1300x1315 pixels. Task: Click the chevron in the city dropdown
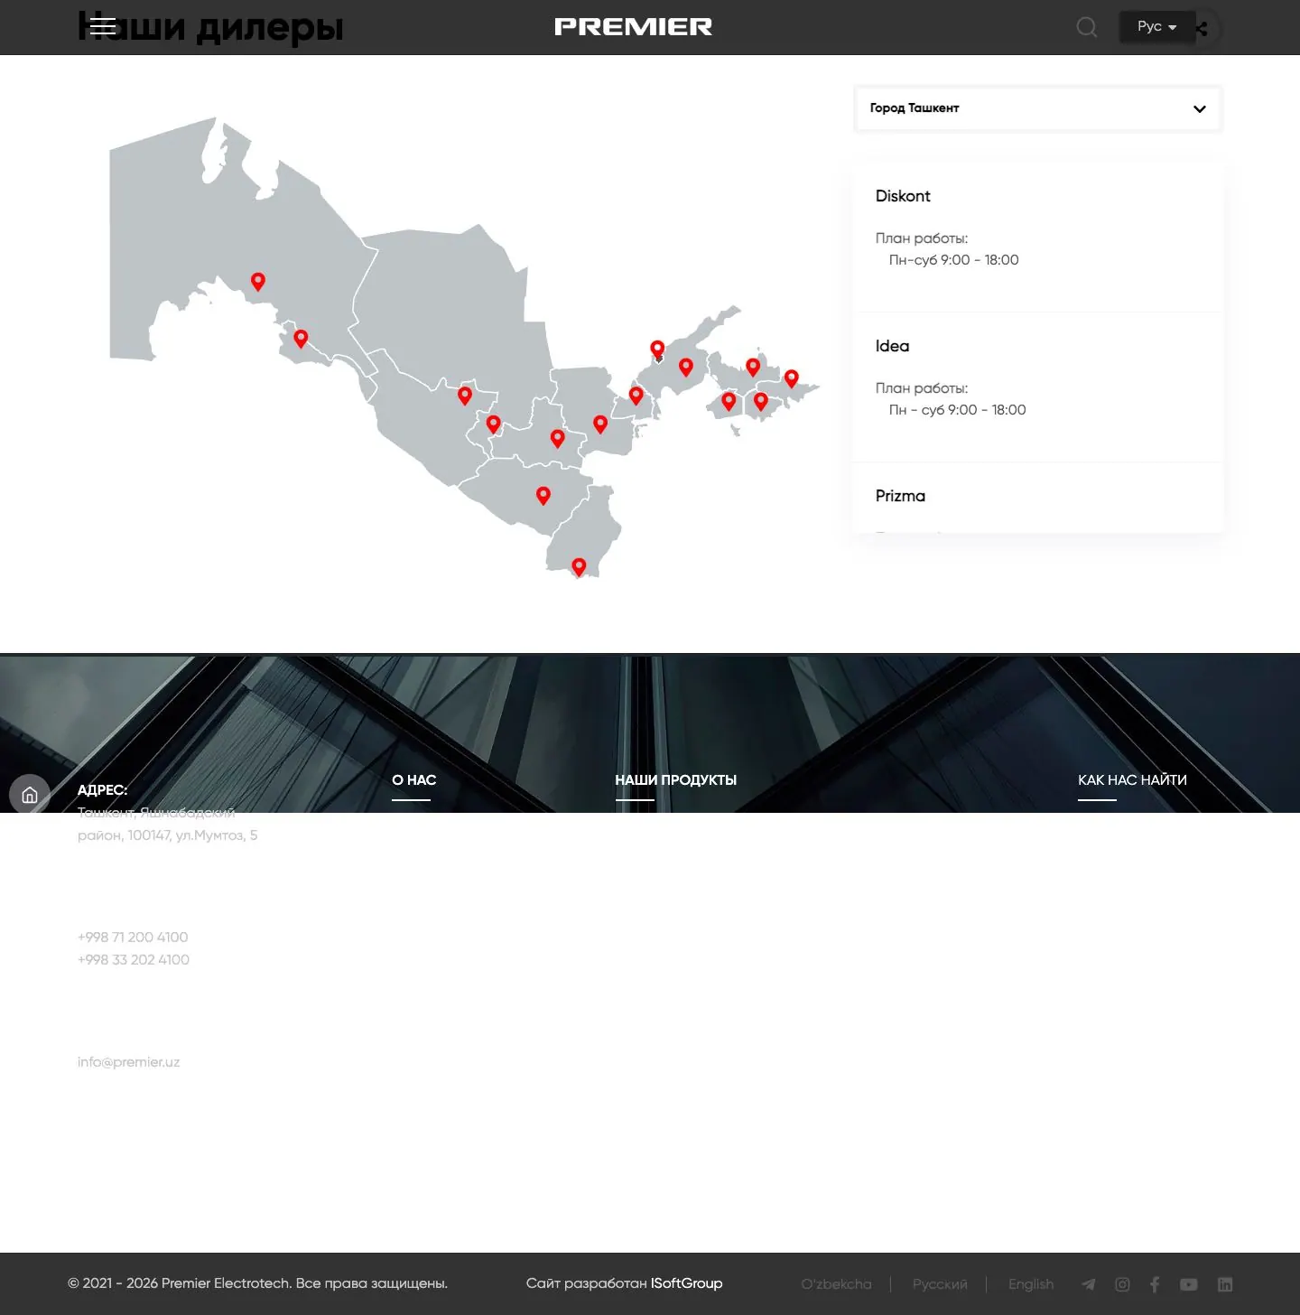(1200, 109)
